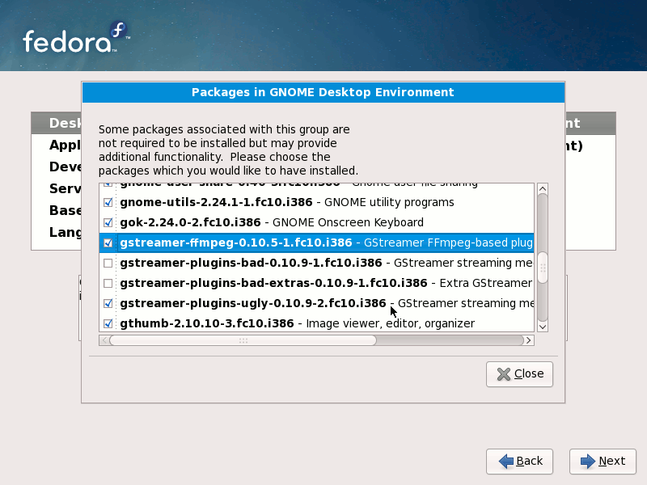Click the X icon on the Close button

tap(503, 374)
